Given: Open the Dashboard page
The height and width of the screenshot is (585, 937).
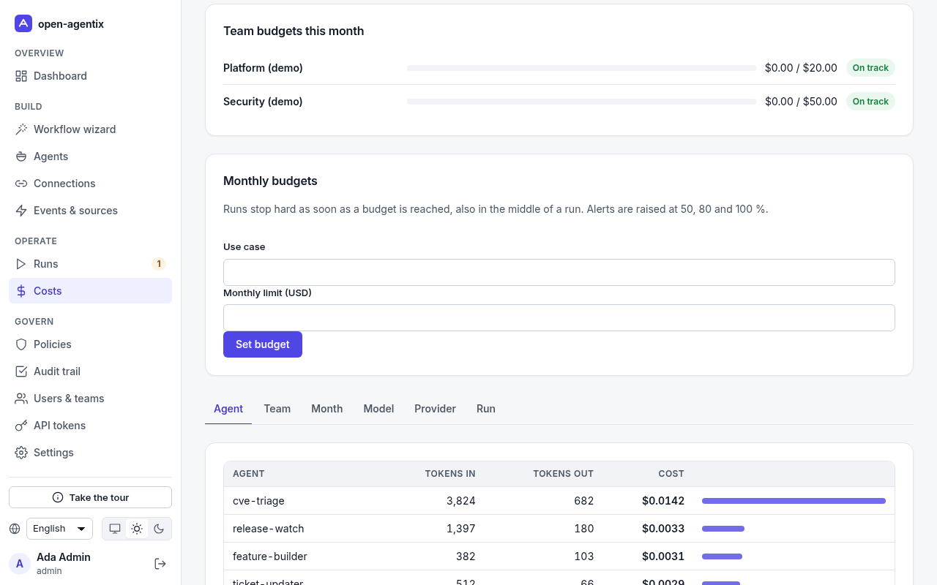Looking at the screenshot, I should [90, 76].
